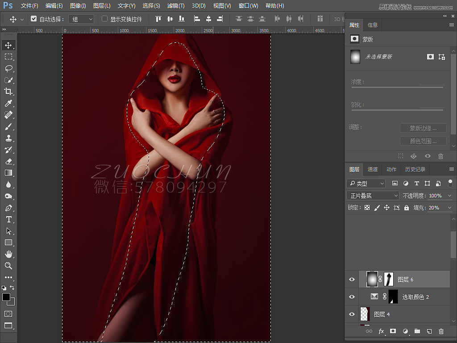Click the 颜色范围 button

point(423,141)
